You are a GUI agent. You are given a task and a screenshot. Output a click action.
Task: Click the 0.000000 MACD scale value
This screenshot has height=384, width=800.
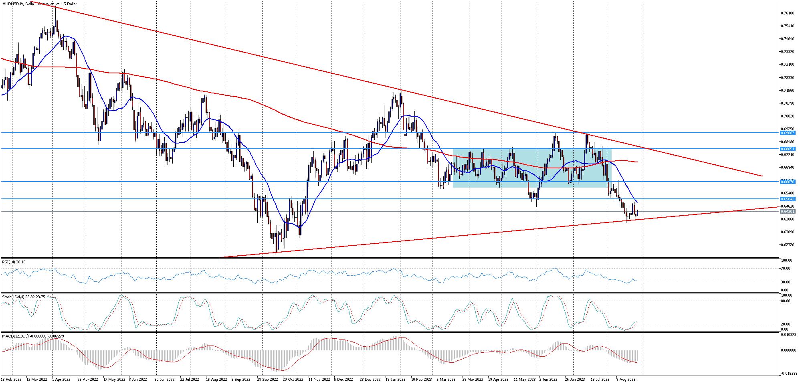pyautogui.click(x=789, y=350)
